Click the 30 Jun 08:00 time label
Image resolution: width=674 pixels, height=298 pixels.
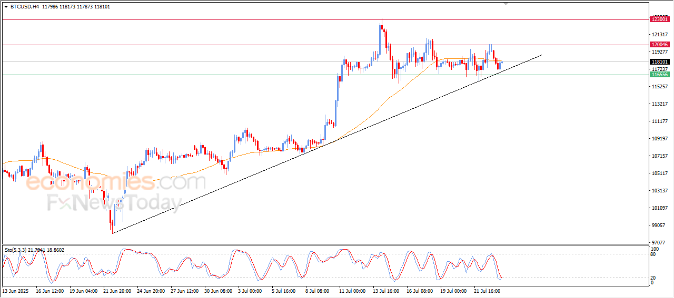tap(218, 290)
